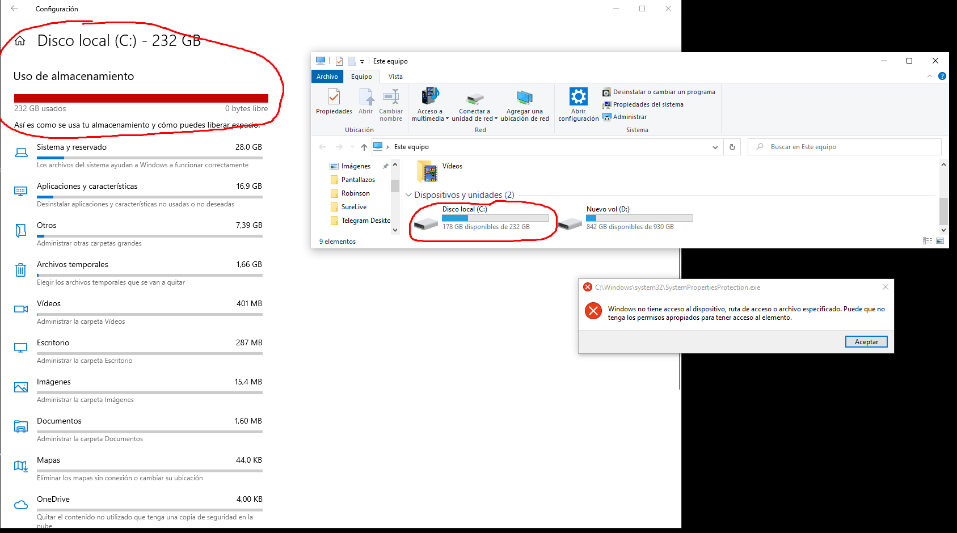Refresh the Este equipo address bar
The width and height of the screenshot is (957, 533).
click(x=732, y=147)
